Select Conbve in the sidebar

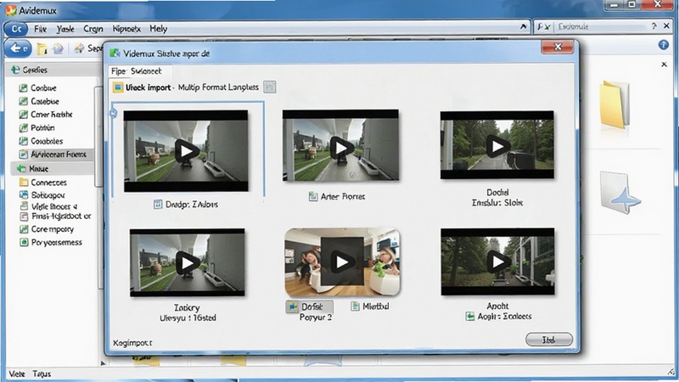click(43, 88)
